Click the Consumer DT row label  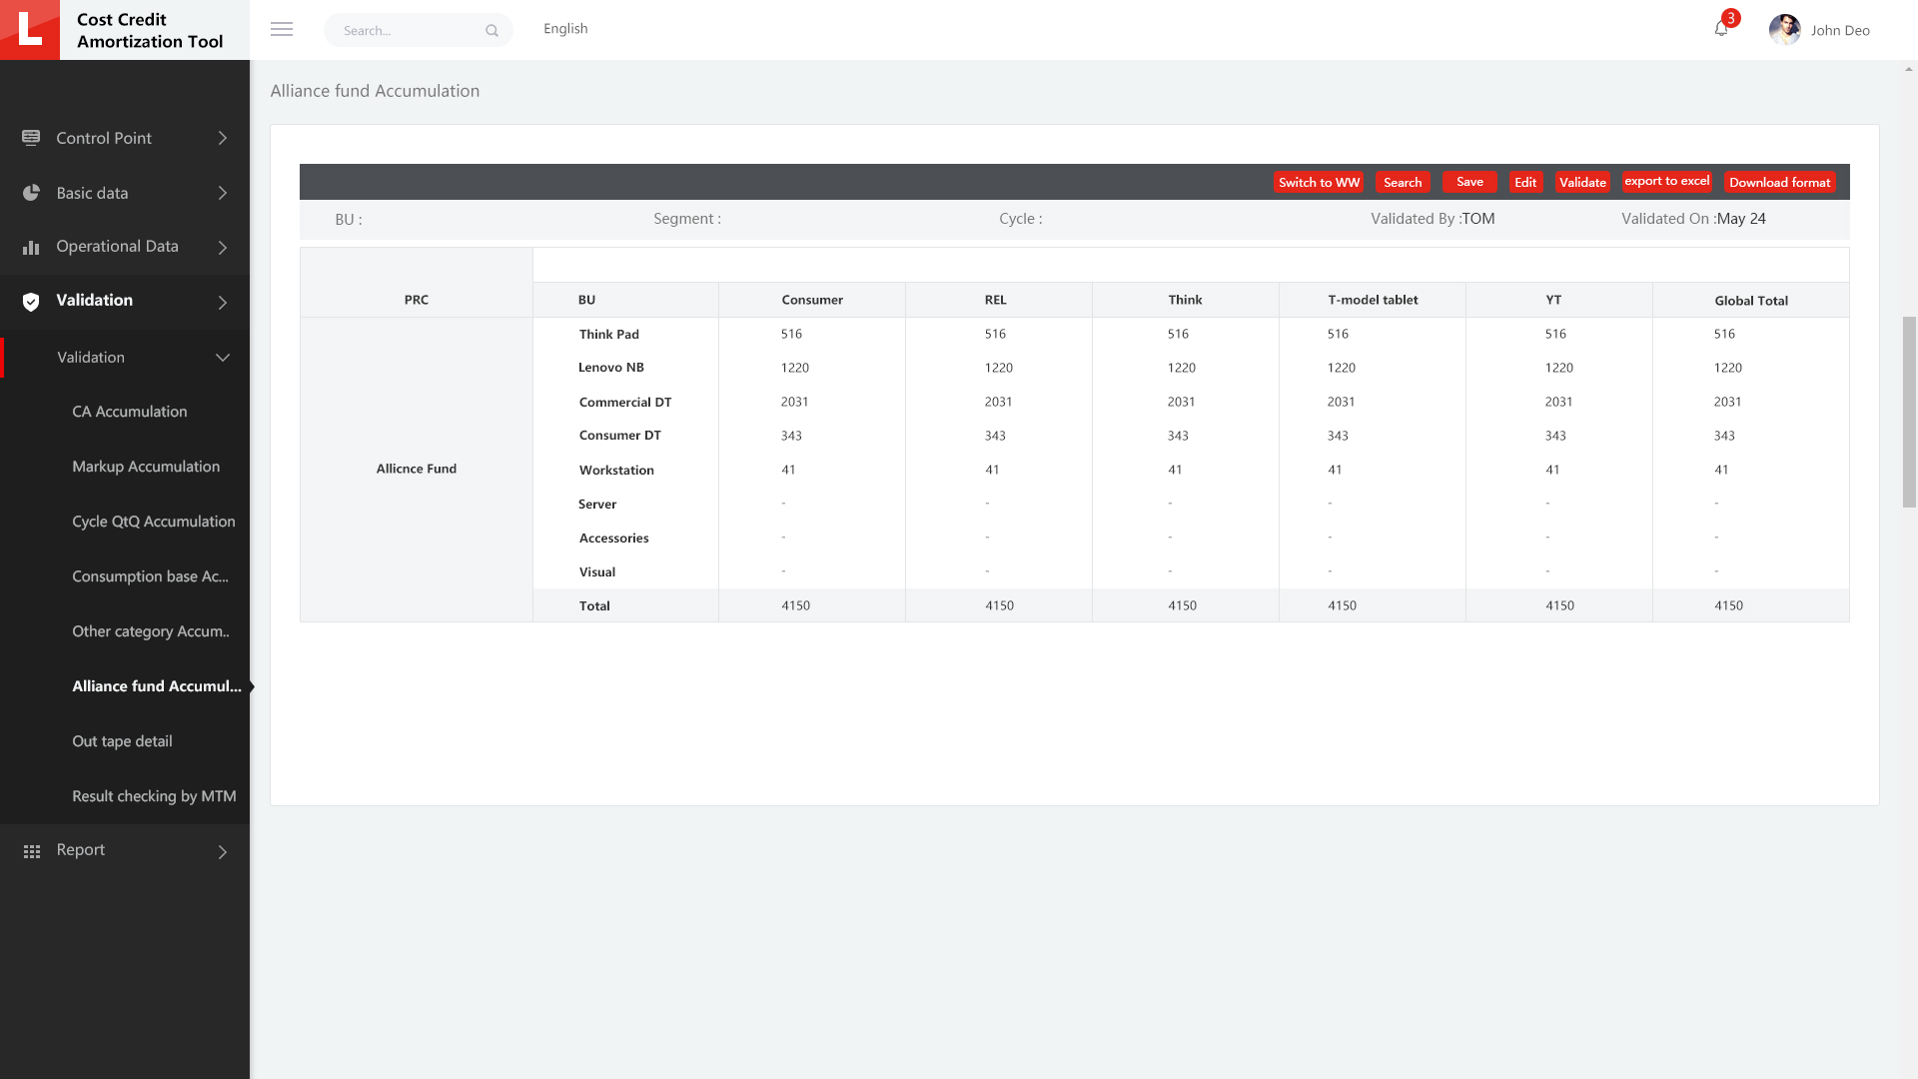[x=620, y=436]
